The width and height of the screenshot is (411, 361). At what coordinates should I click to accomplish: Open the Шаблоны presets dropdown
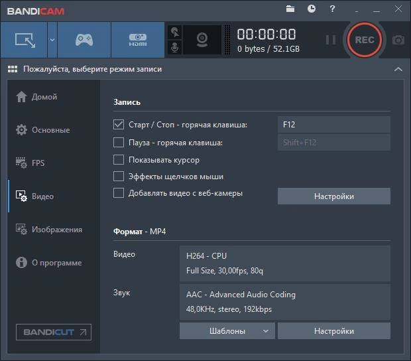[x=227, y=331]
